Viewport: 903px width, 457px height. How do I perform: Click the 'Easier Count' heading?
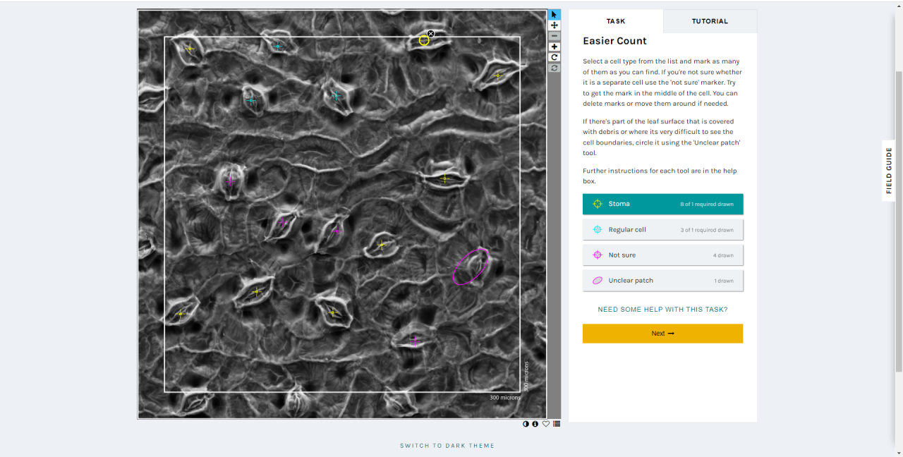pos(615,41)
